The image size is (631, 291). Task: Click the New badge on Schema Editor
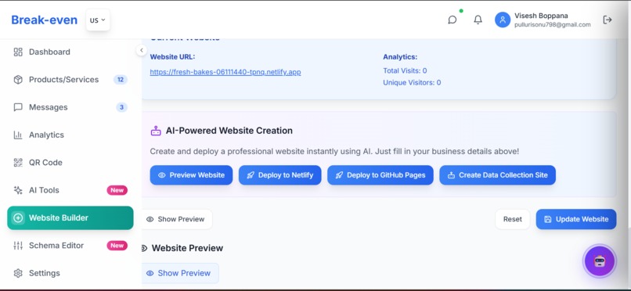pos(117,246)
